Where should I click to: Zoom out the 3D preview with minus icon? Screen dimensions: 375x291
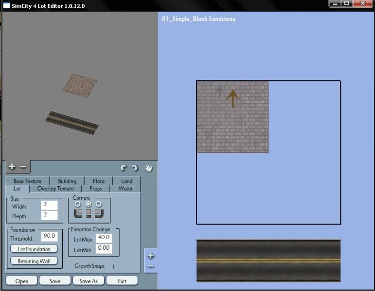click(x=23, y=166)
